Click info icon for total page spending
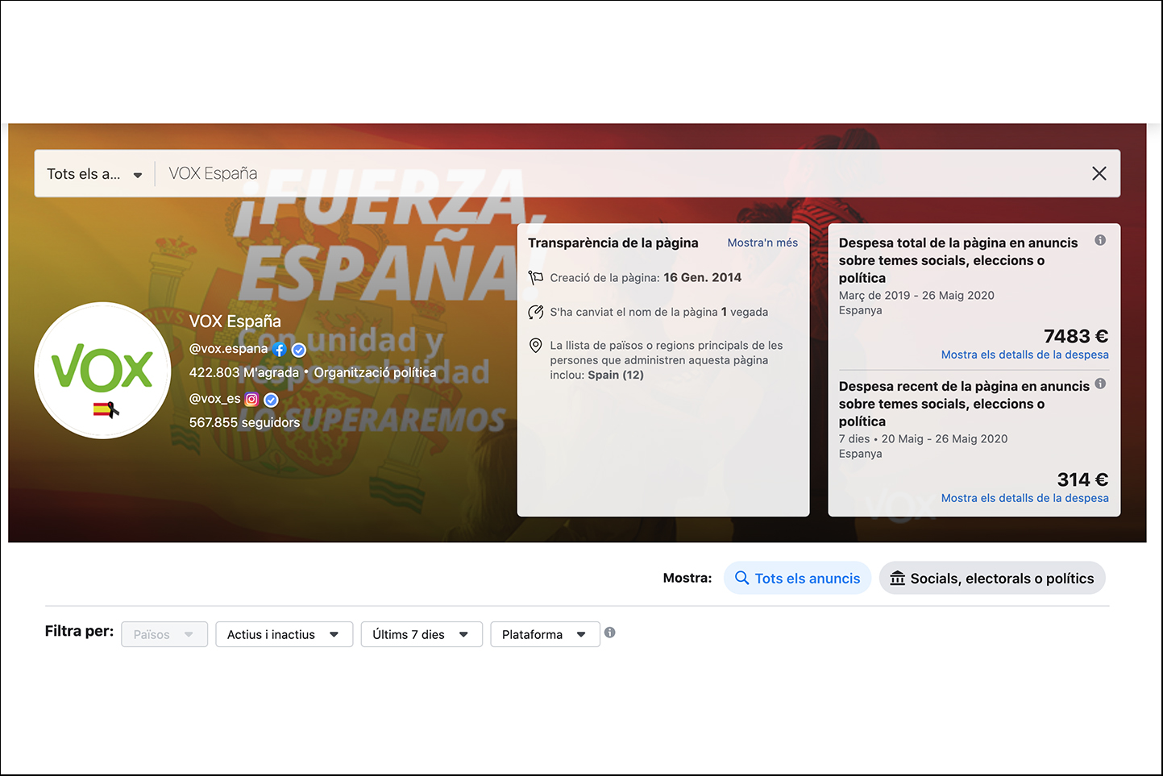The height and width of the screenshot is (776, 1163). click(1100, 240)
